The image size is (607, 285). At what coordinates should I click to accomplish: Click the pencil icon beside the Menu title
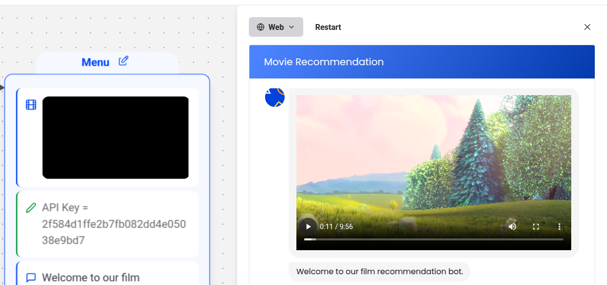pos(123,60)
